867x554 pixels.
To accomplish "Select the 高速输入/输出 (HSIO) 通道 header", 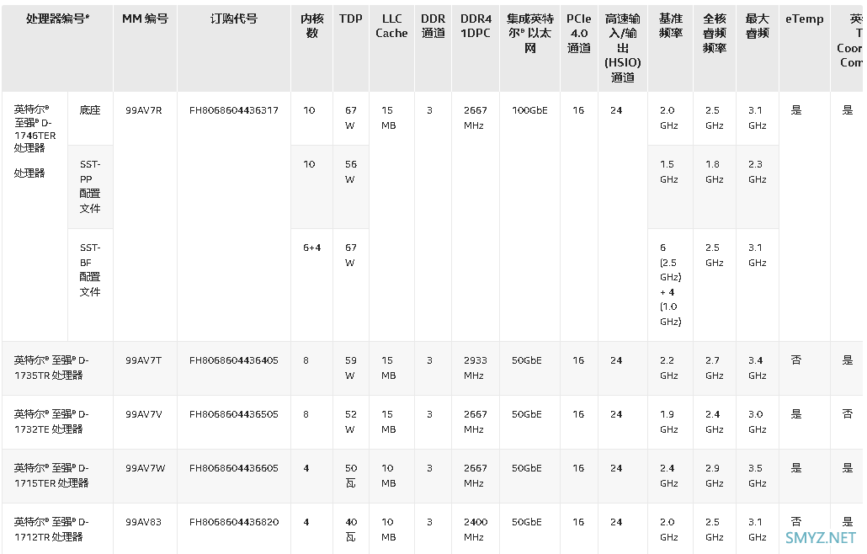I will tap(623, 48).
